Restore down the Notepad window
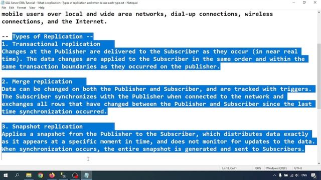321x180 pixels. point(304,2)
